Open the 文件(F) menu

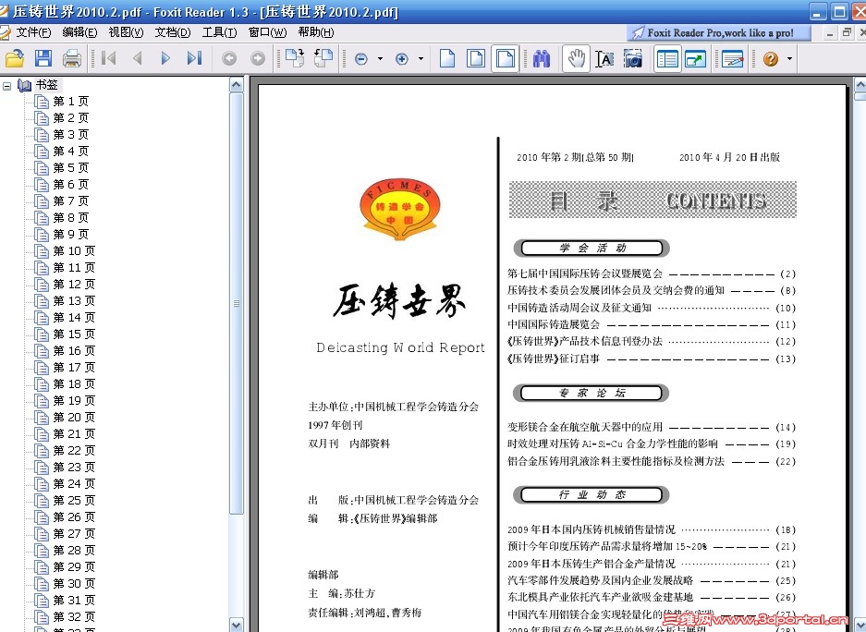pyautogui.click(x=33, y=32)
